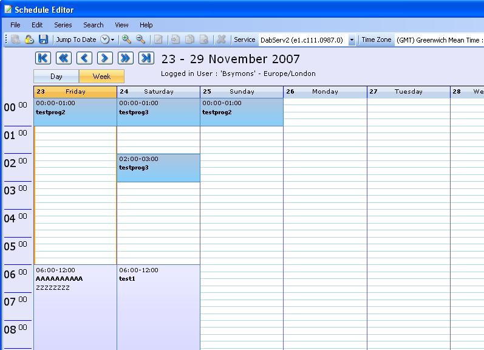Go to previous week single-left arrow
Screen dimensions: 484x350
(84, 58)
